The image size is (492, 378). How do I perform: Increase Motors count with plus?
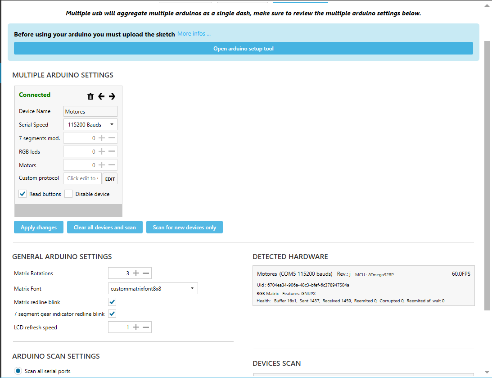point(102,165)
